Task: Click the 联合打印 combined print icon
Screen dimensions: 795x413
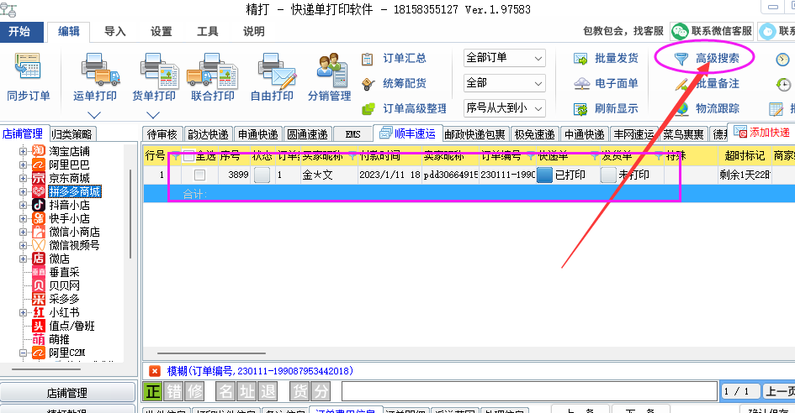Action: (x=212, y=69)
